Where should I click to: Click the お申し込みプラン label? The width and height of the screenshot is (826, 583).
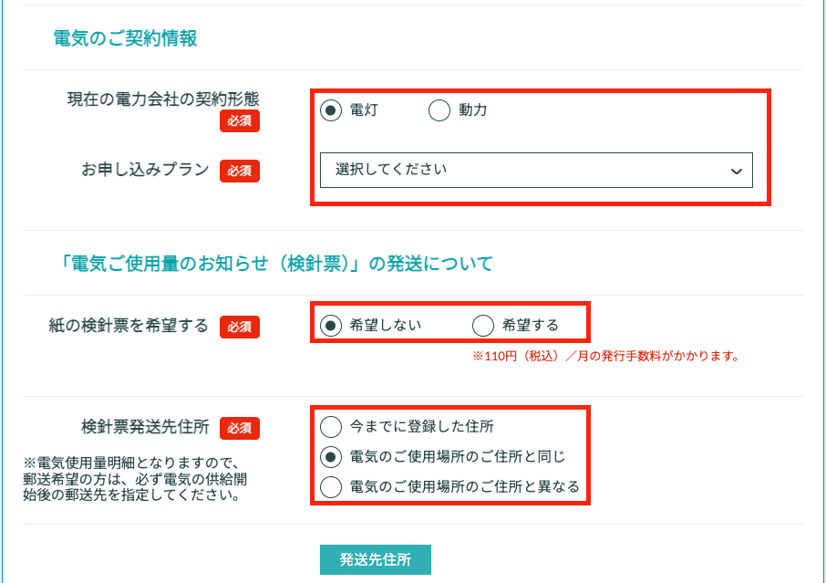point(145,169)
